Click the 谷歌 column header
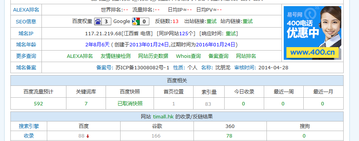359x141 pixels. point(157,126)
